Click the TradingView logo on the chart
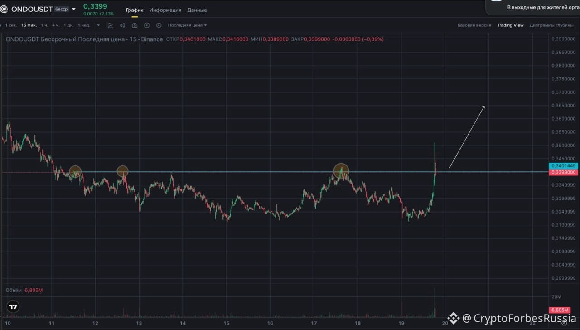This screenshot has height=330, width=580. [x=13, y=307]
